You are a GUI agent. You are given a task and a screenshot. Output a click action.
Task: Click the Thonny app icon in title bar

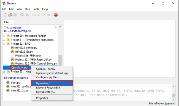[4, 4]
